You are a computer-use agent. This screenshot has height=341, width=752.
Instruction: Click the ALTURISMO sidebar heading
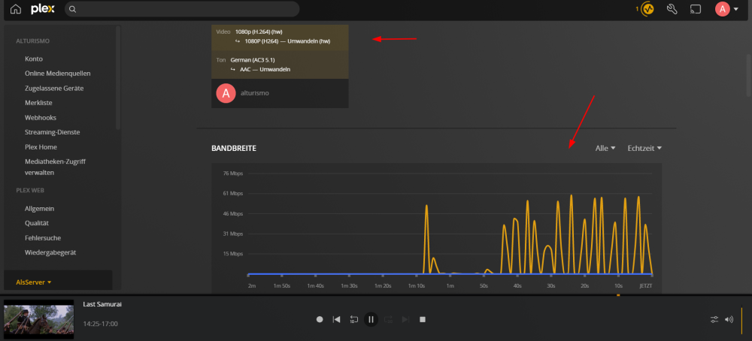[x=32, y=41]
